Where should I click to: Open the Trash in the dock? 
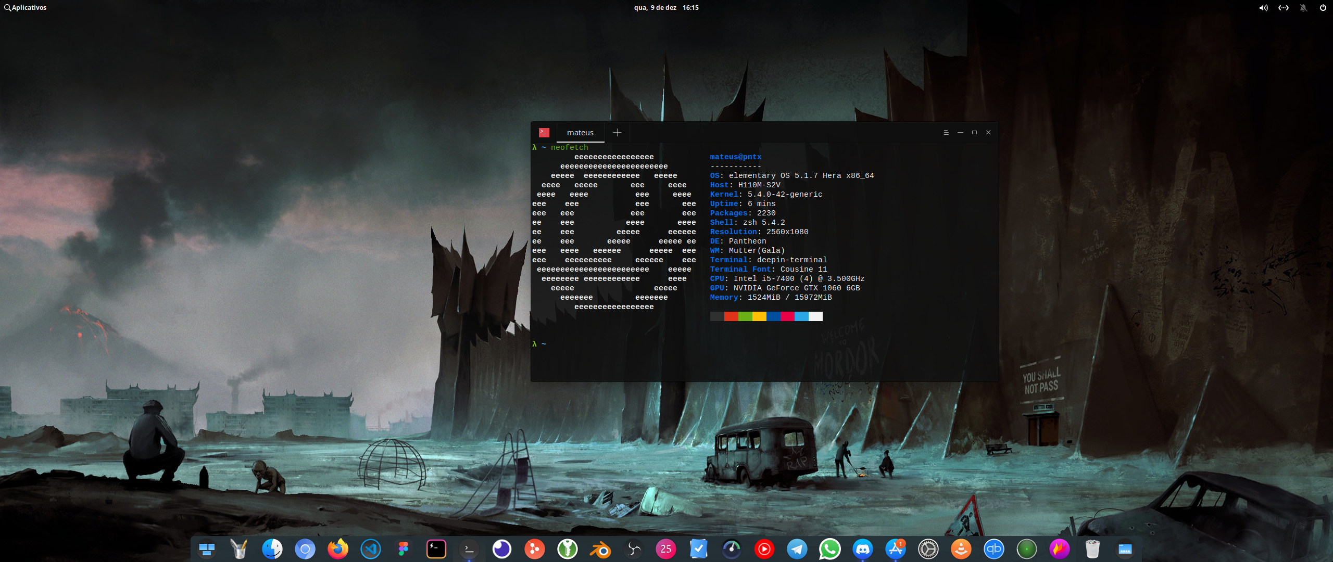pyautogui.click(x=1092, y=549)
